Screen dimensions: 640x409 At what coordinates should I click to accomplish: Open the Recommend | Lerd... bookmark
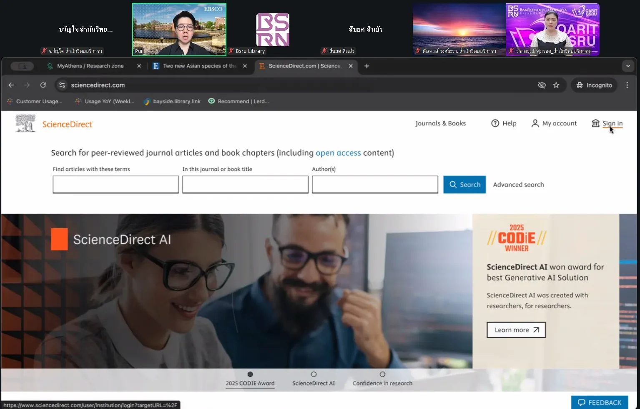238,101
